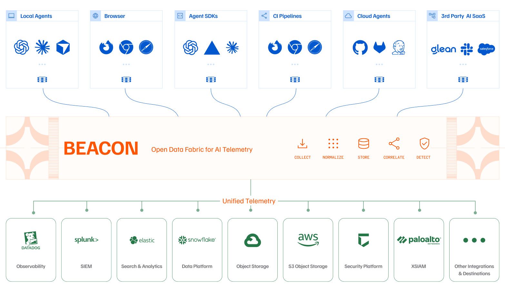Select the Safari compass in the Browser card
The width and height of the screenshot is (505, 289).
(x=146, y=47)
